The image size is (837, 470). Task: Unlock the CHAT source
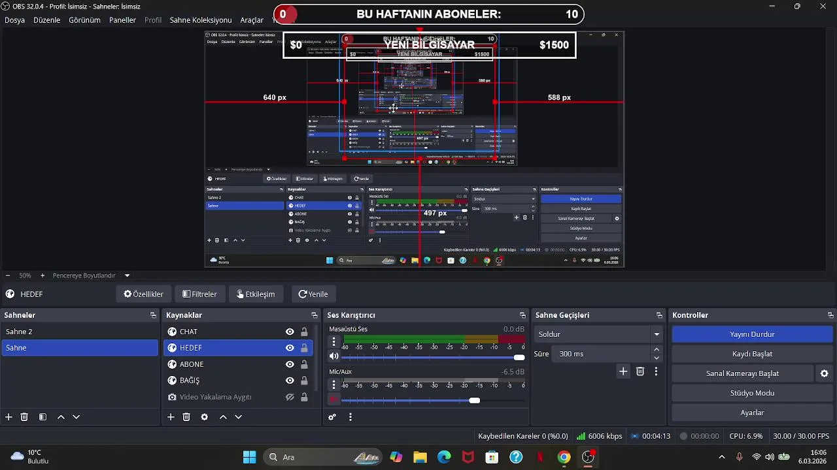click(304, 332)
